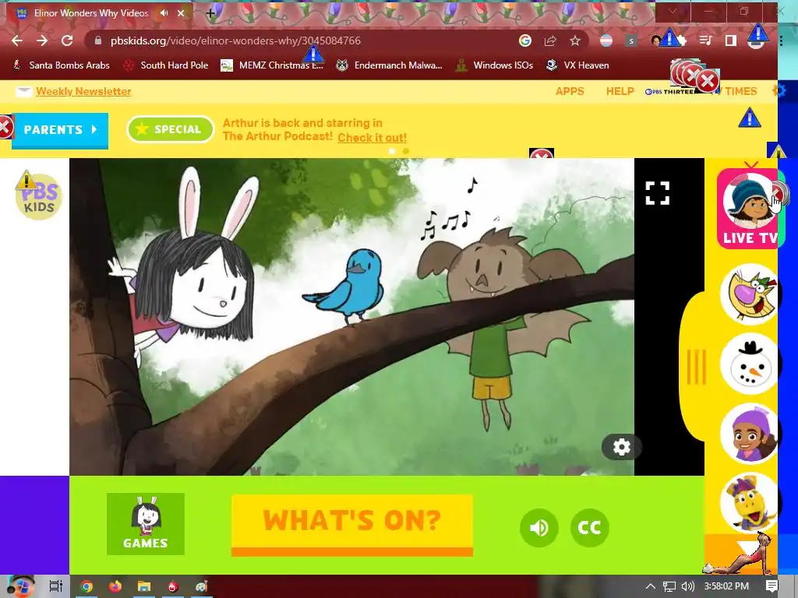
Task: Open Elinor GAMES button
Action: 146,524
